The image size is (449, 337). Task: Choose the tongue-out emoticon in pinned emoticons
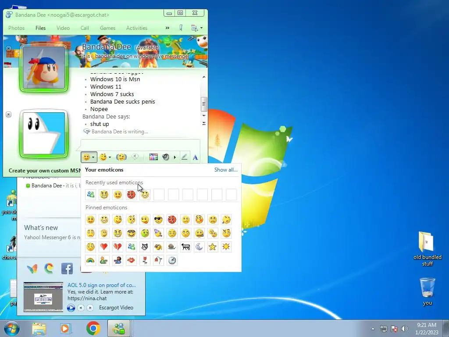145,220
